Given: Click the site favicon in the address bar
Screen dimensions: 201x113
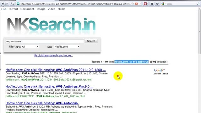Looking at the screenshot, I should [18, 4].
